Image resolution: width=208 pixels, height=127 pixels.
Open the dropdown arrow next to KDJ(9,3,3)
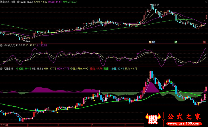(x=1, y=46)
